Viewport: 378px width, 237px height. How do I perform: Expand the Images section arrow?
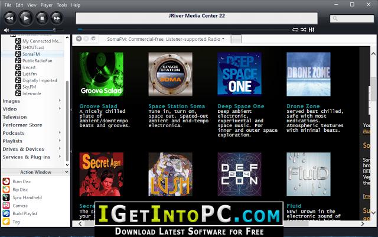click(x=60, y=100)
